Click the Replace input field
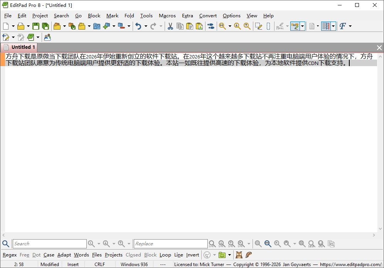Image resolution: width=384 pixels, height=268 pixels. click(x=171, y=243)
